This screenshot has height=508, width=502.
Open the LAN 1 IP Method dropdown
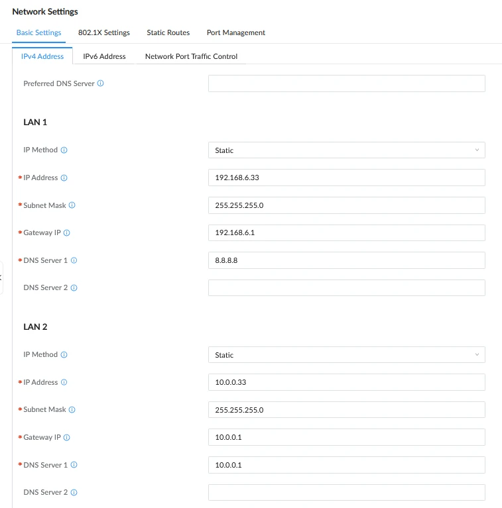(x=347, y=150)
